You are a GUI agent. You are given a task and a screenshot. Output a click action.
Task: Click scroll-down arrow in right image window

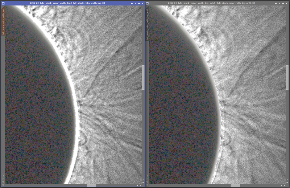287,183
